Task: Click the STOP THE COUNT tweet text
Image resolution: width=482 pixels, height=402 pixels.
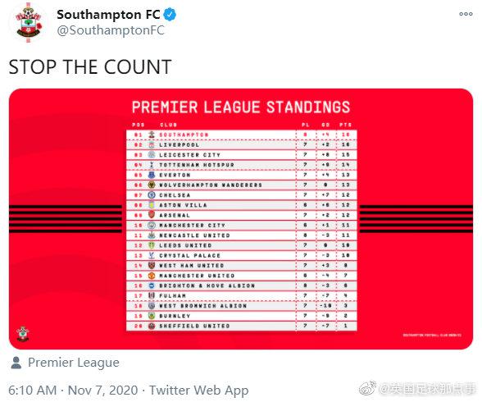Action: (x=90, y=66)
